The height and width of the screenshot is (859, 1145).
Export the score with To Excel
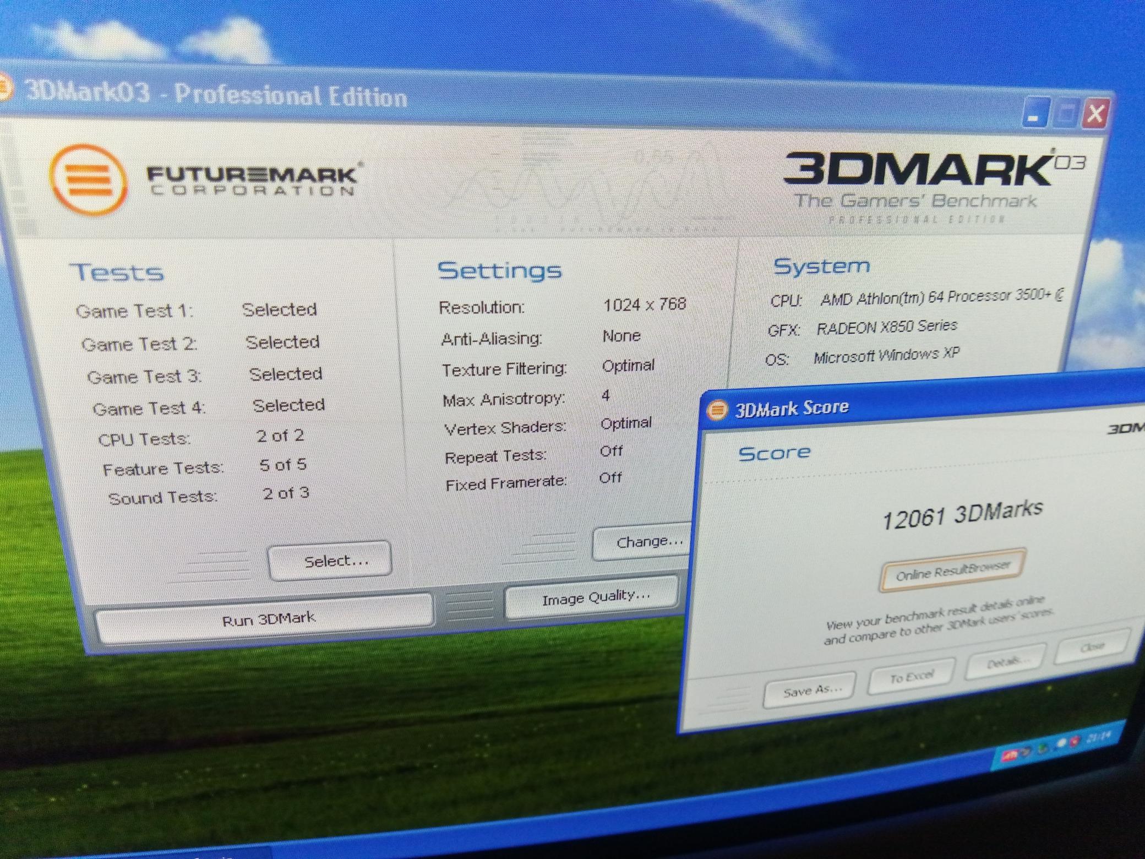pyautogui.click(x=912, y=677)
